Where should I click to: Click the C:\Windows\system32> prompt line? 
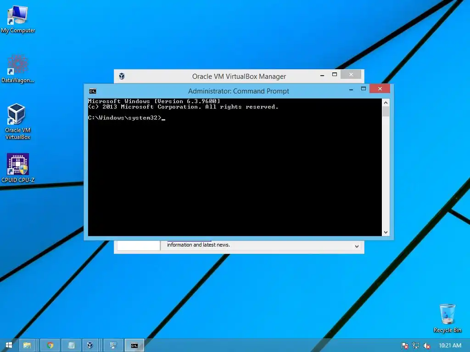coord(127,118)
